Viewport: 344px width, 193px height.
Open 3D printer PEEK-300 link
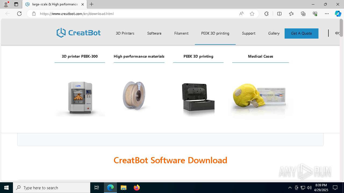pyautogui.click(x=80, y=56)
